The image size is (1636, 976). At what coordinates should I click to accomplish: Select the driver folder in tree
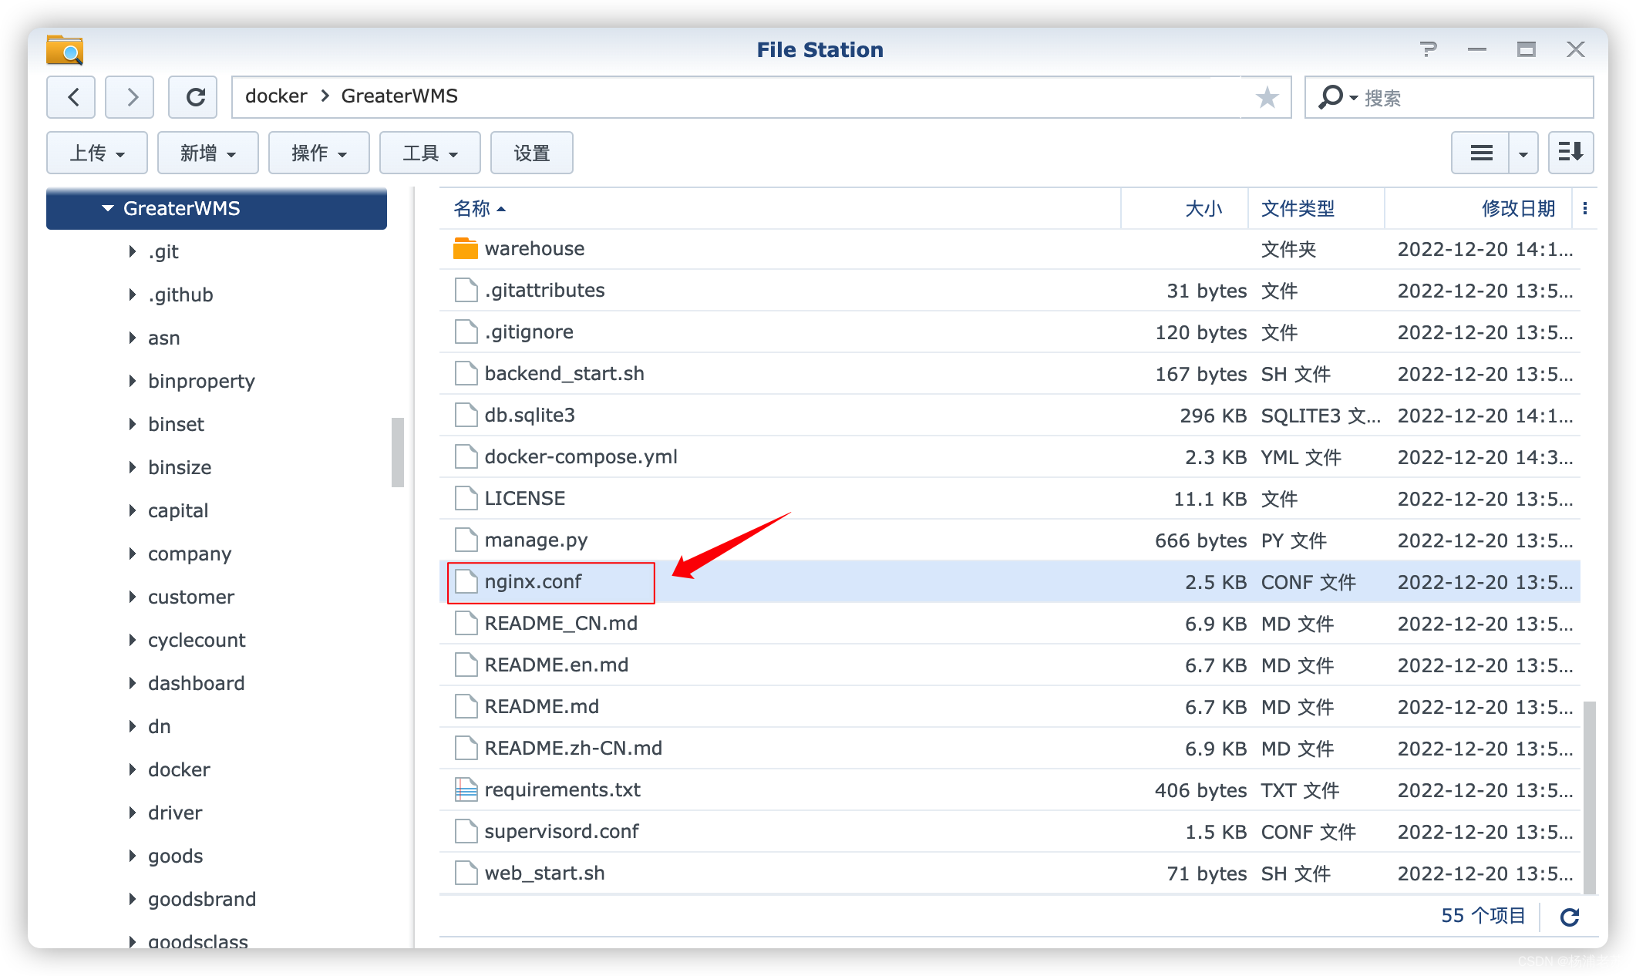(175, 813)
